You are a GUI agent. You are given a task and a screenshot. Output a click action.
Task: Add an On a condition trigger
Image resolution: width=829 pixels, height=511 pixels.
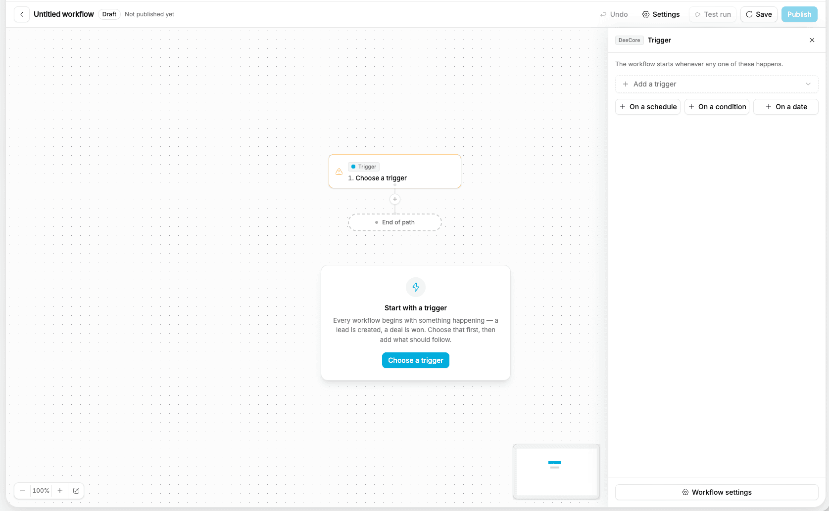click(717, 107)
